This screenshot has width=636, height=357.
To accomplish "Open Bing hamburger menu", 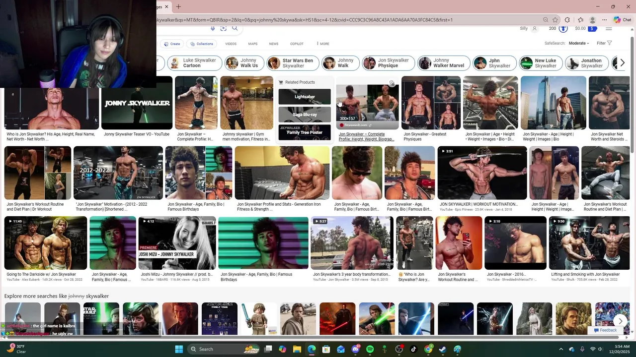I will point(609,28).
